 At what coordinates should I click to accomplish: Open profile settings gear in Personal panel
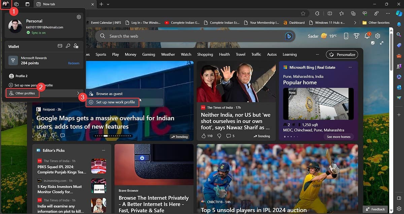point(79,17)
